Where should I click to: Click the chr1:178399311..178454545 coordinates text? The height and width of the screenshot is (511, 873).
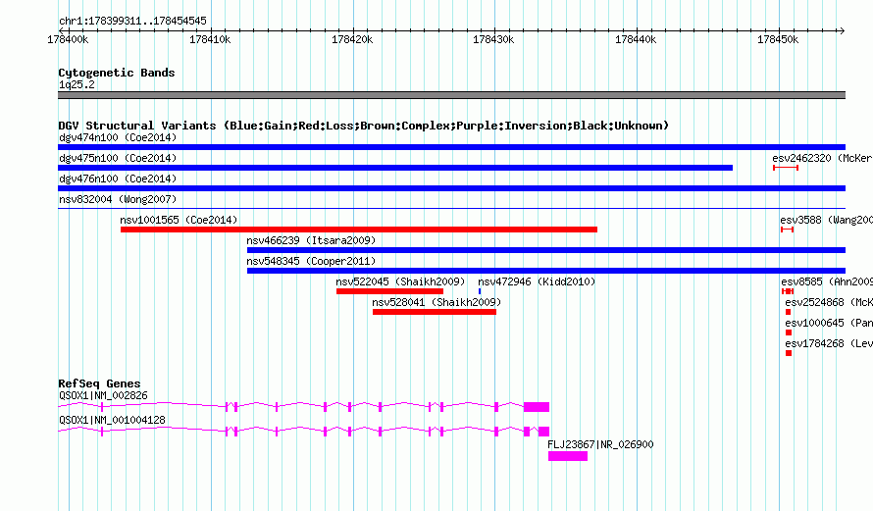tap(132, 22)
